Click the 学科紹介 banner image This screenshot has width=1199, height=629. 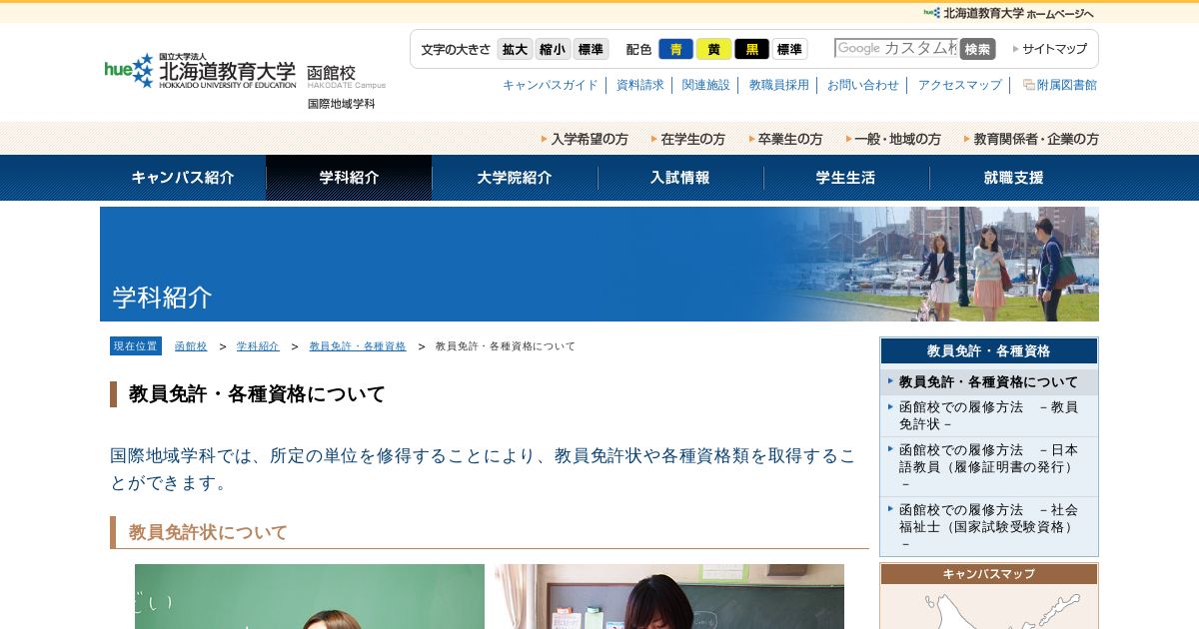[x=599, y=264]
